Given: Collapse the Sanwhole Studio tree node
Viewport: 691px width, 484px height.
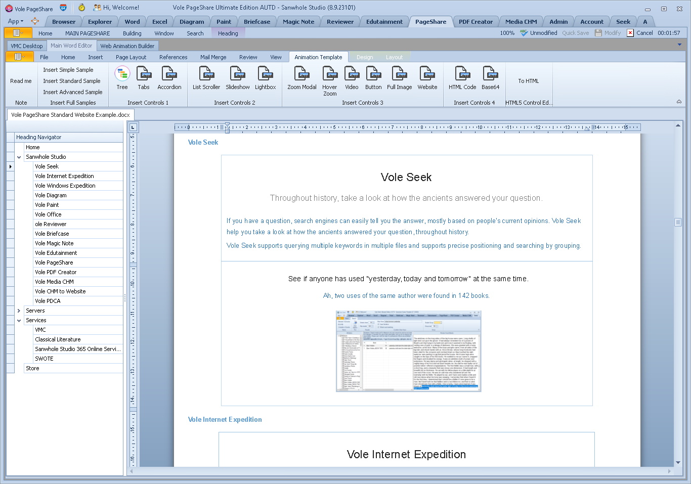Looking at the screenshot, I should pos(19,157).
